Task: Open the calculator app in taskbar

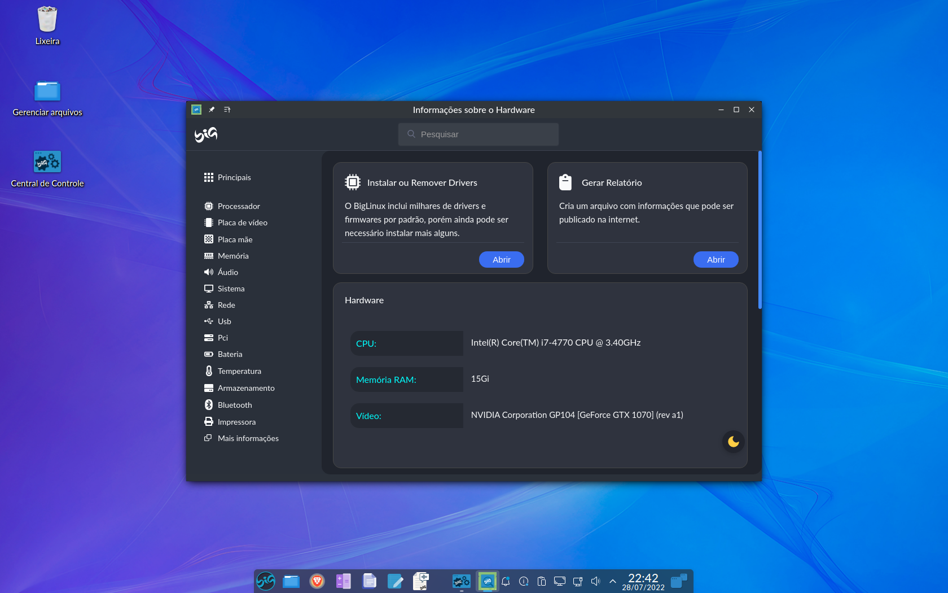Action: coord(343,581)
